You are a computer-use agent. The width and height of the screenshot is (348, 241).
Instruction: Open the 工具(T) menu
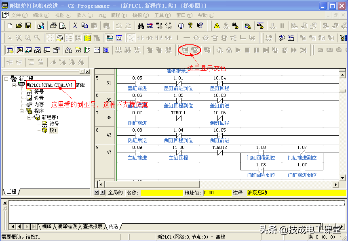(162, 15)
